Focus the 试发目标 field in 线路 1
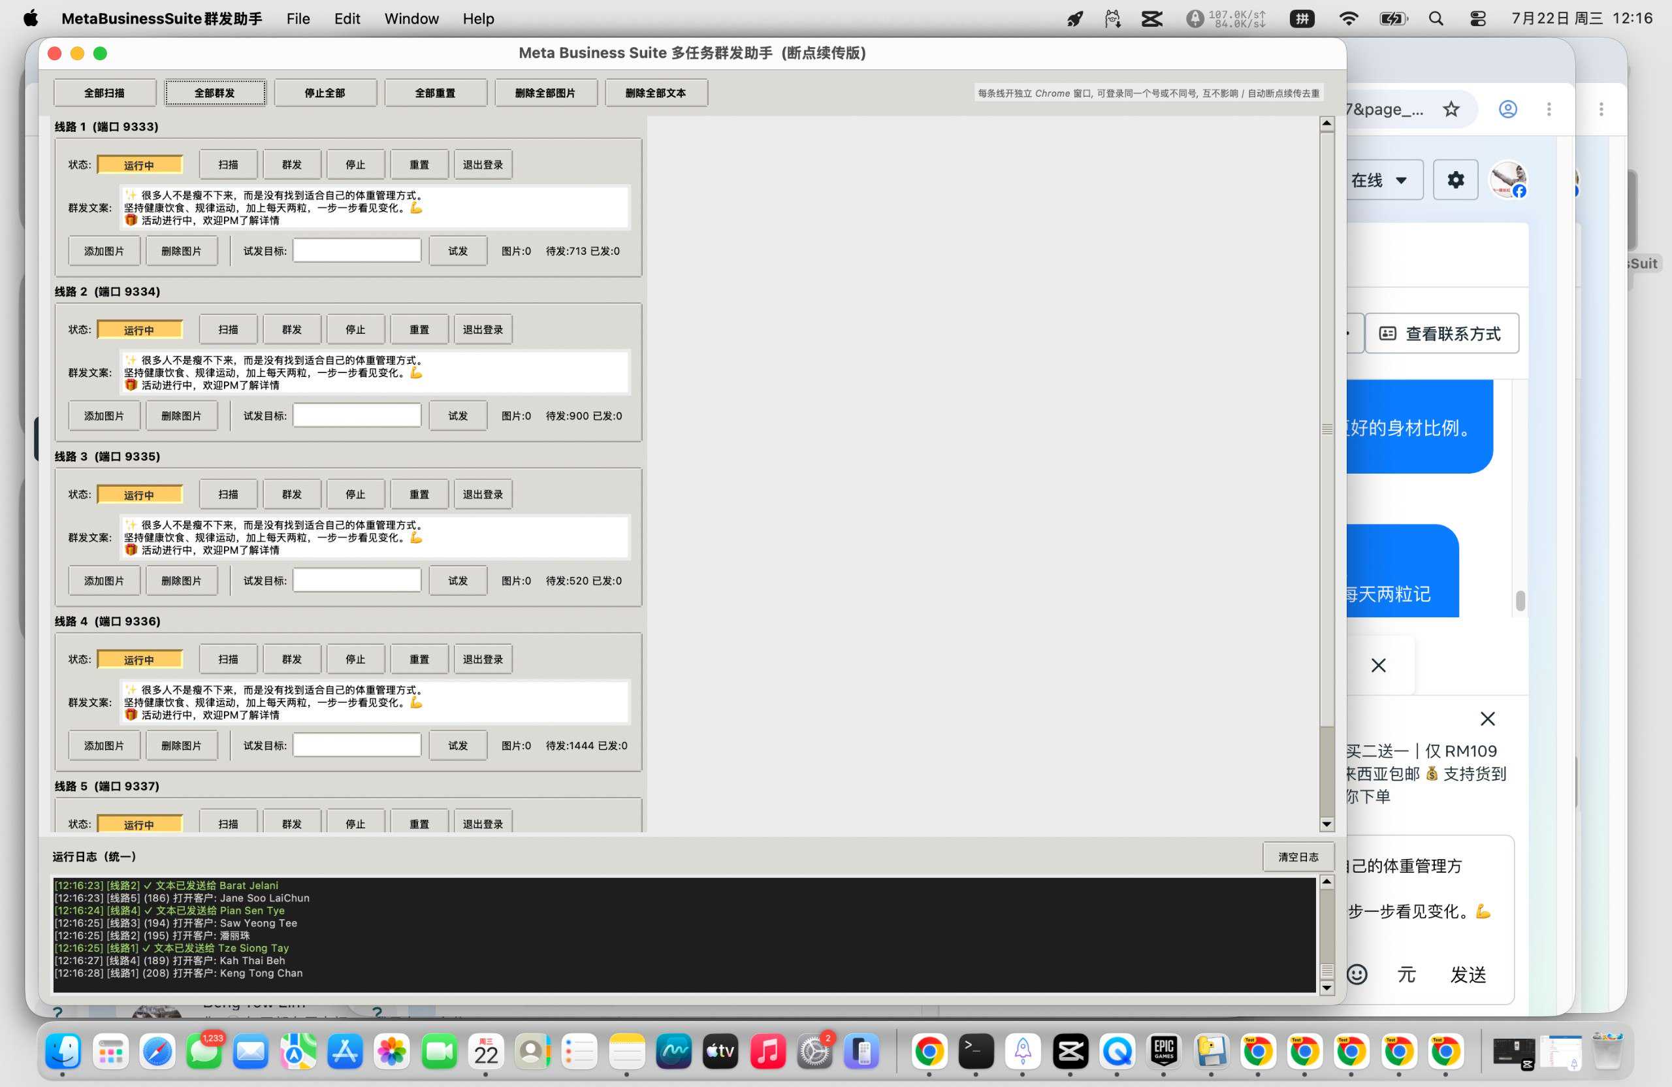The image size is (1672, 1087). tap(357, 251)
